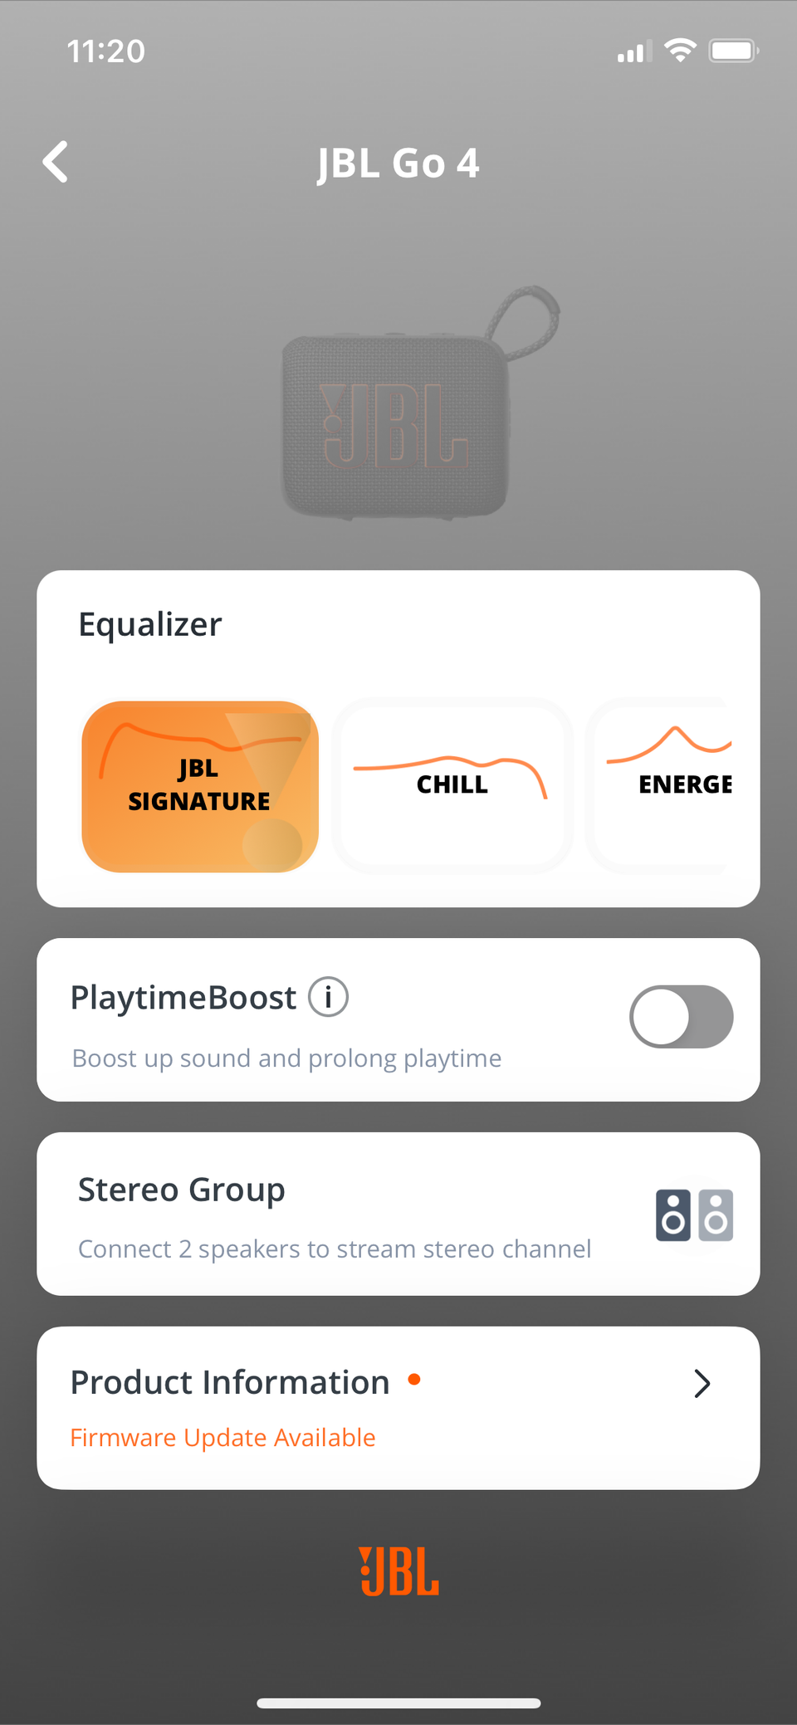Enable the PlaytimeBoost toggle switch
This screenshot has height=1725, width=797.
coord(681,1017)
